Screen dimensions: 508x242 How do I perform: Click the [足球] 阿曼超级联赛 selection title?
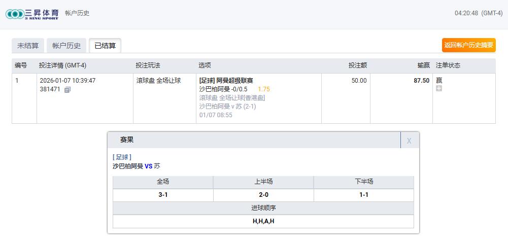pos(226,81)
